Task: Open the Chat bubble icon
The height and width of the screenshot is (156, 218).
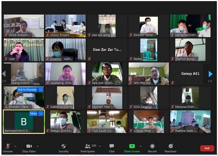Action: click(112, 146)
